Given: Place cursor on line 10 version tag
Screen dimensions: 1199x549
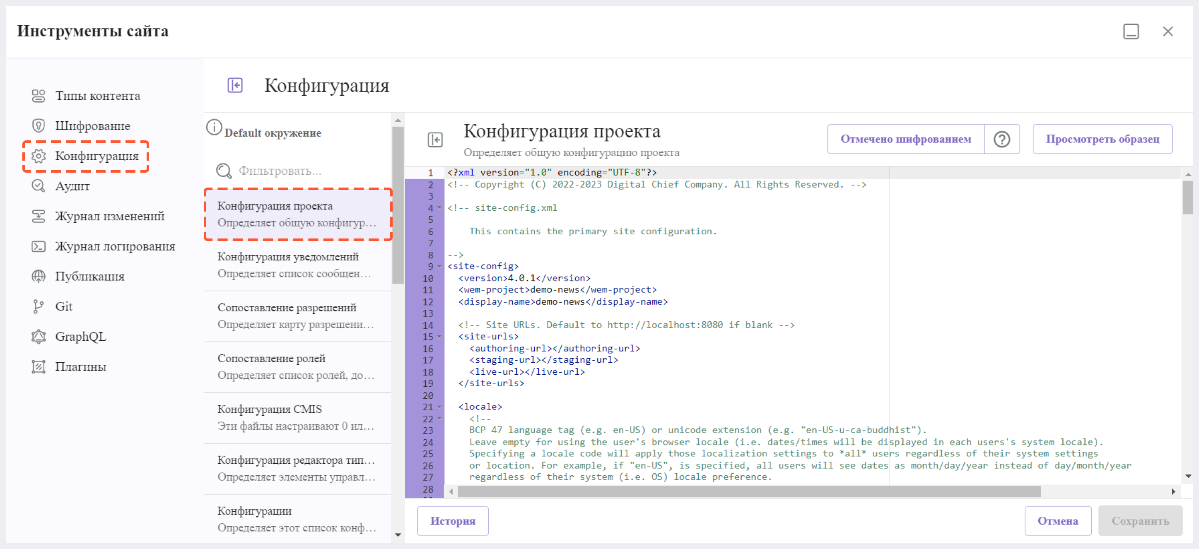Looking at the screenshot, I should tap(524, 278).
